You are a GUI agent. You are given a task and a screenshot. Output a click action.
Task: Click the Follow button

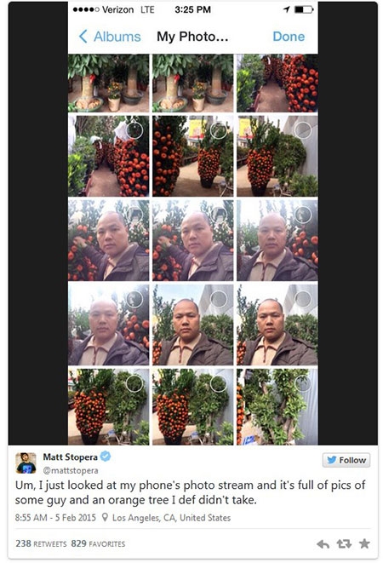(346, 460)
